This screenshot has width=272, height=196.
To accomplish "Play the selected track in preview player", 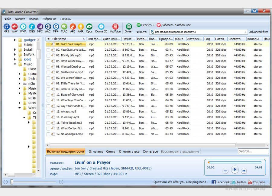I will (235, 169).
